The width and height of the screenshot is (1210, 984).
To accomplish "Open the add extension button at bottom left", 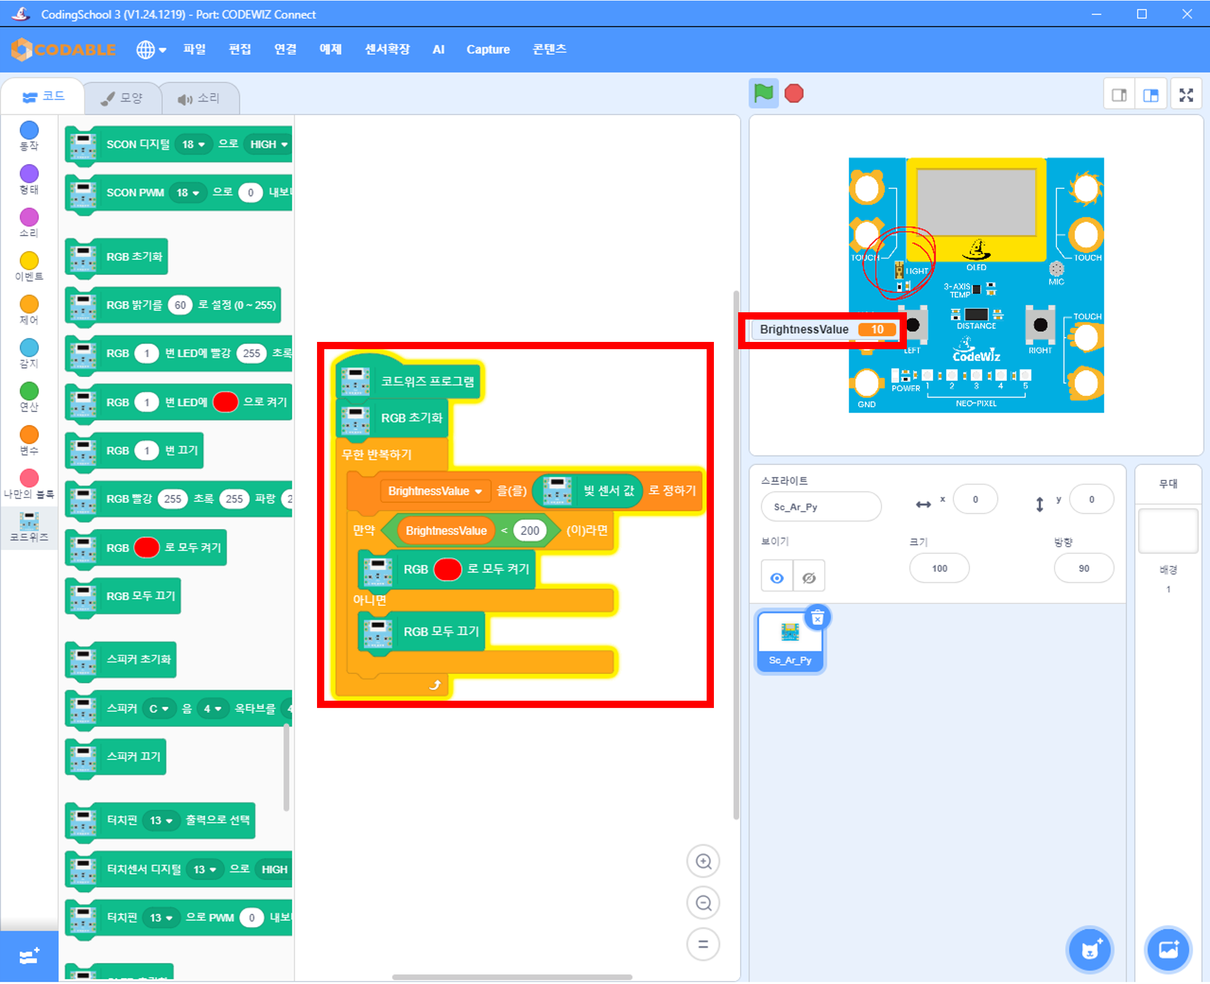I will click(29, 956).
